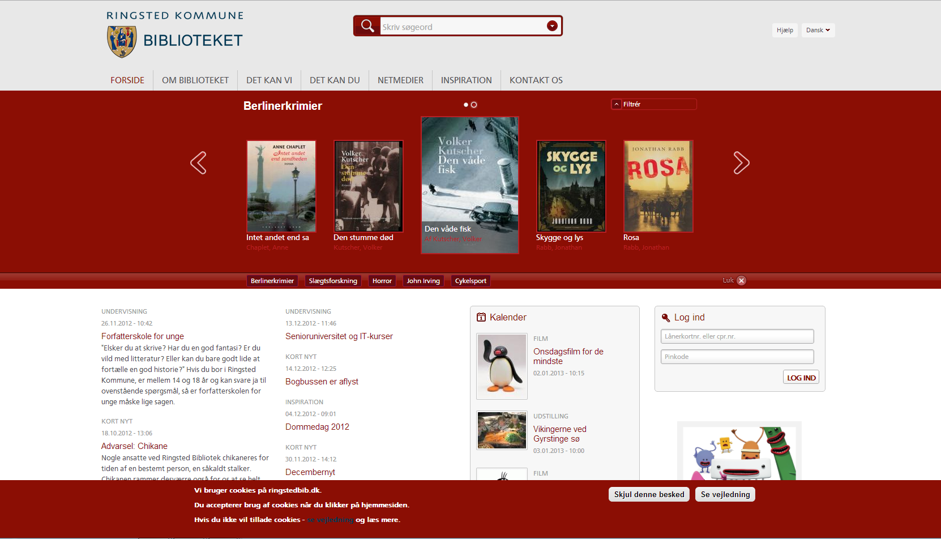Viewport: 941px width, 539px height.
Task: Open the DET KAN DU menu
Action: (x=335, y=80)
